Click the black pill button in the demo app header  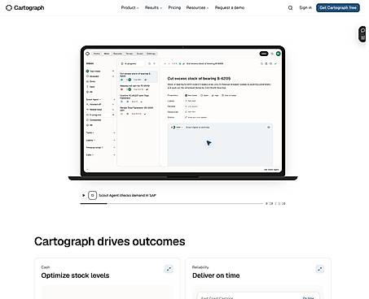tap(264, 54)
